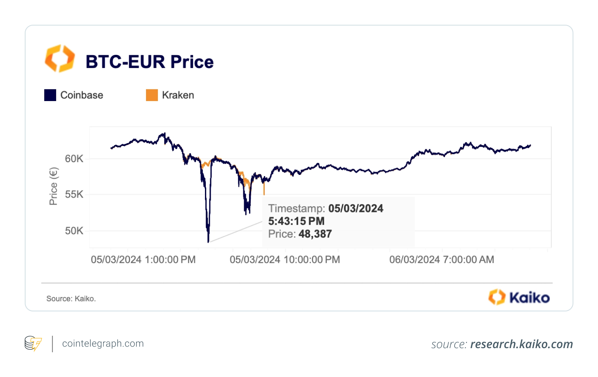Screen dimensions: 598x377
Task: Click the 55K y-axis label
Action: click(74, 194)
